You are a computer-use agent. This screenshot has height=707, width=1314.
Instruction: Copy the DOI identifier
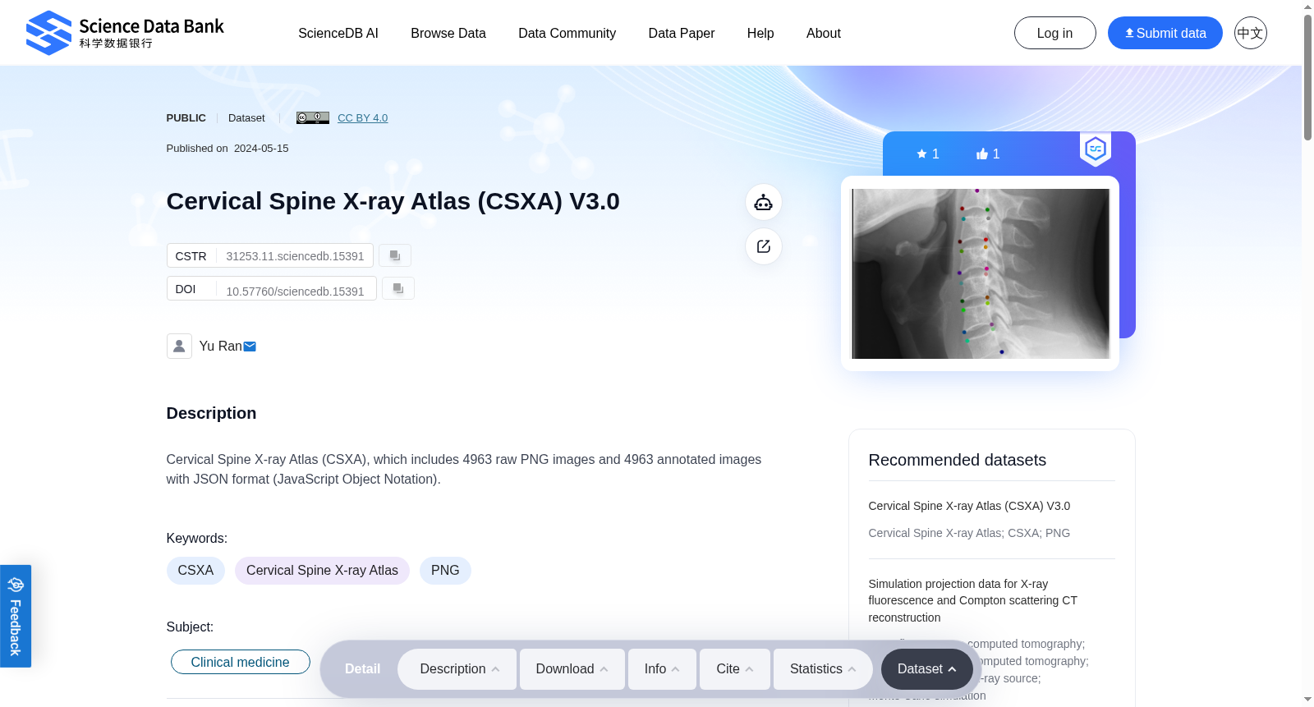pyautogui.click(x=398, y=288)
